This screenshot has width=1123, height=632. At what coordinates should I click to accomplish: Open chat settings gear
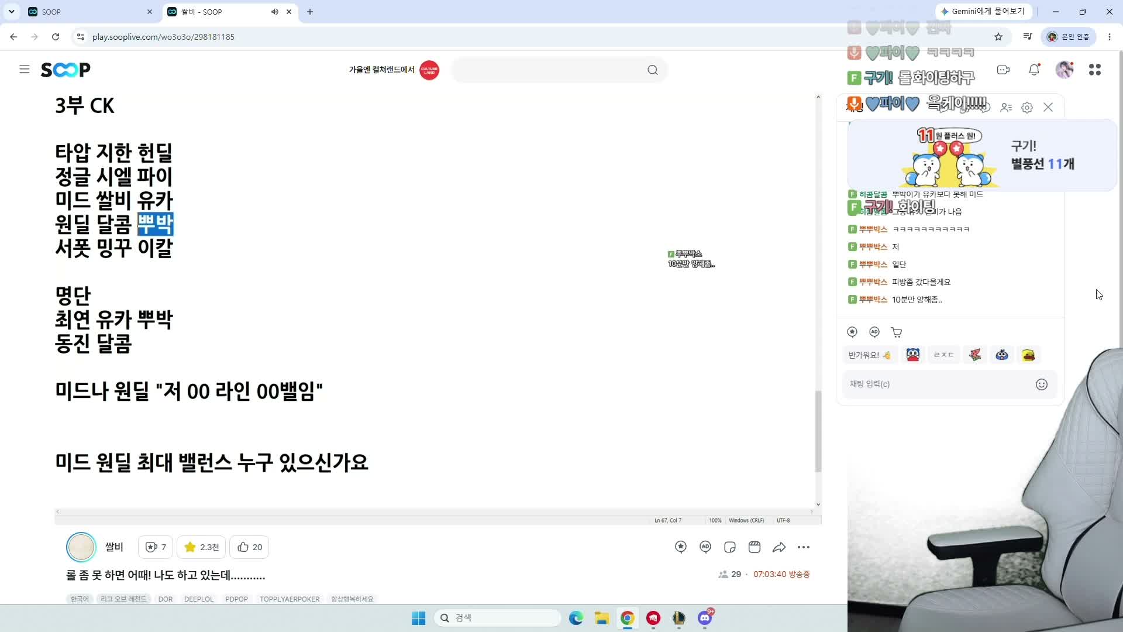[x=1027, y=107]
